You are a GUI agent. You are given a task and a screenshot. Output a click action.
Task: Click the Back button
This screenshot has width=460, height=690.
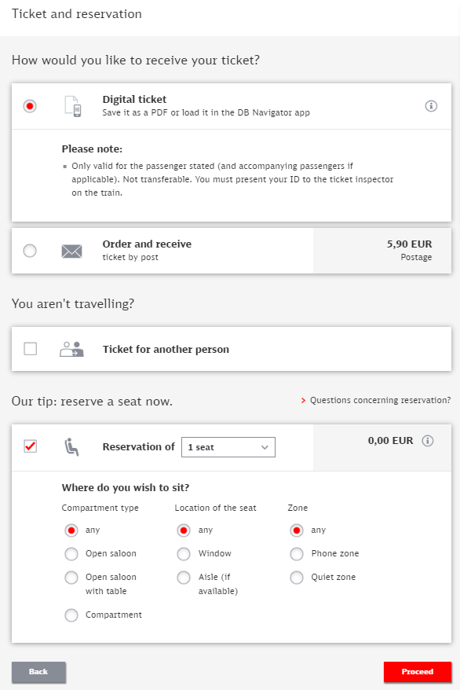[x=38, y=672]
